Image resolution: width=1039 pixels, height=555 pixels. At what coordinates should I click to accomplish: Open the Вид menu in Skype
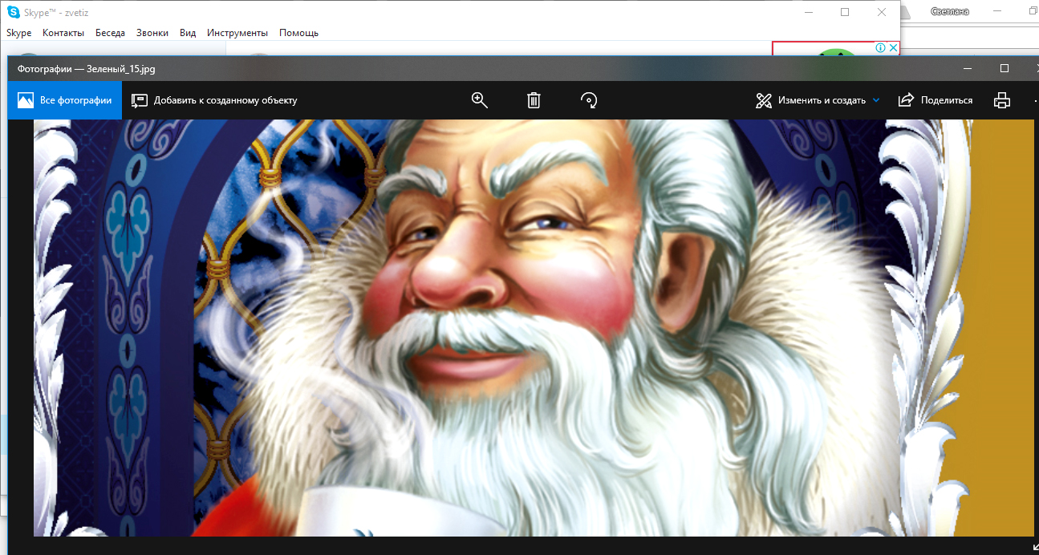188,33
